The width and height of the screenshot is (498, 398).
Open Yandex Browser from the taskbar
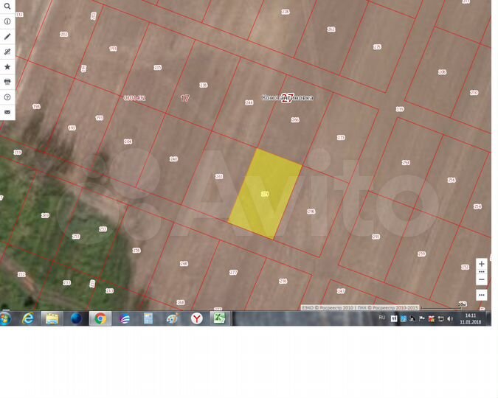[x=197, y=318]
